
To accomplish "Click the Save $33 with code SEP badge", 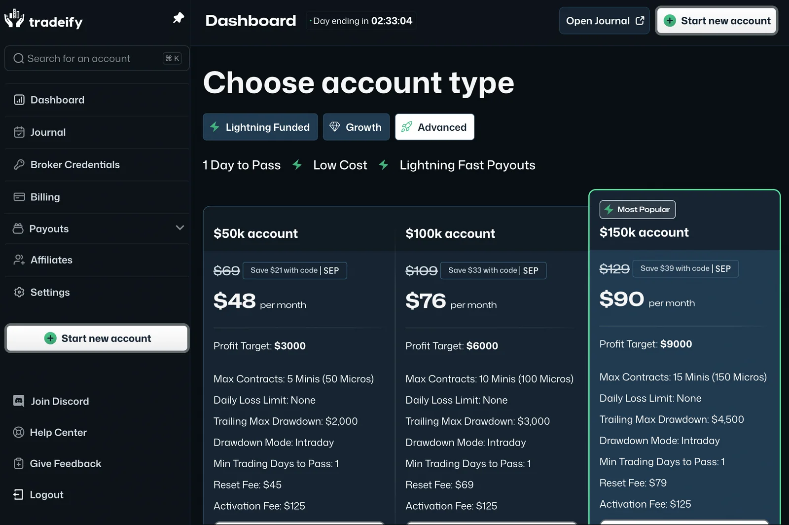I will tap(493, 270).
